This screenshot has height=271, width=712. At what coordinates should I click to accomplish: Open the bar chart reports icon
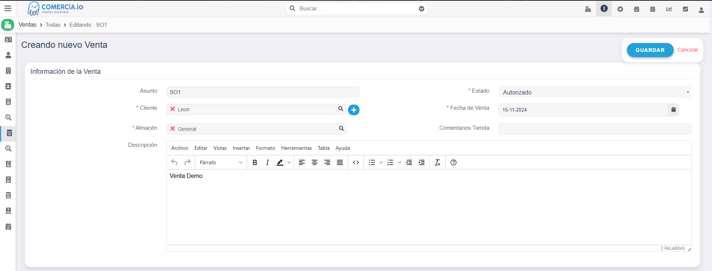tap(669, 9)
